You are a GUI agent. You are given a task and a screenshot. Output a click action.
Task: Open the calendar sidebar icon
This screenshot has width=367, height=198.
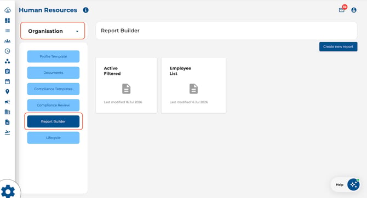(x=8, y=81)
